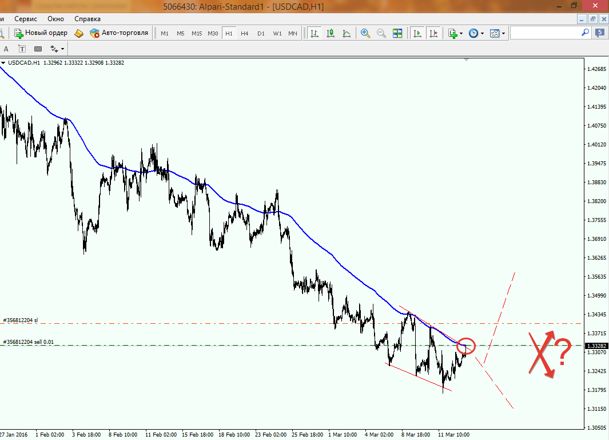Open the Справка menu
Image resolution: width=609 pixels, height=440 pixels.
coord(87,19)
